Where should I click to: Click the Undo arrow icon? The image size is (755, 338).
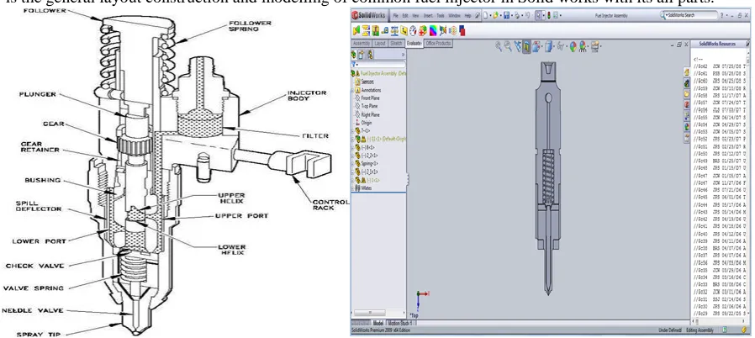(x=527, y=15)
